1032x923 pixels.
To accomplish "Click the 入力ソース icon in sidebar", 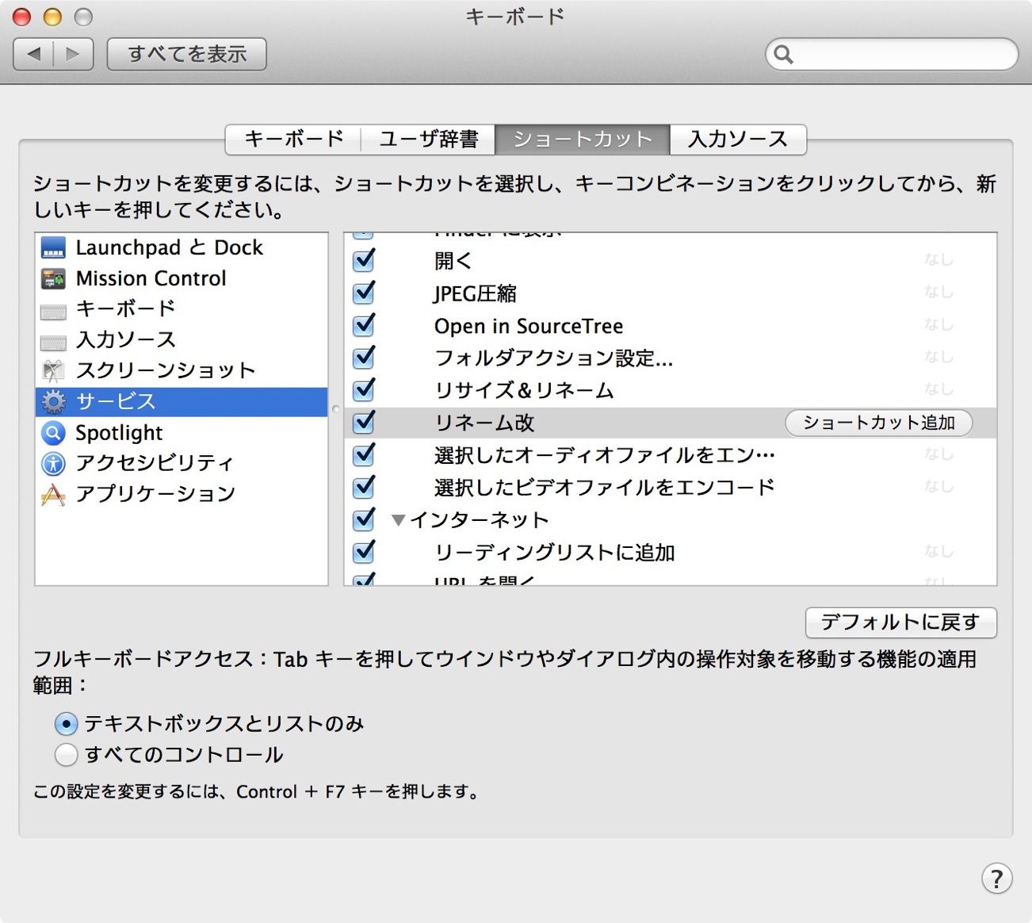I will pyautogui.click(x=53, y=342).
